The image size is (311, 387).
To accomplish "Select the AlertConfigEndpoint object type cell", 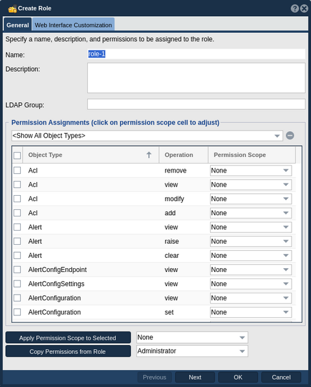I will pyautogui.click(x=58, y=270).
